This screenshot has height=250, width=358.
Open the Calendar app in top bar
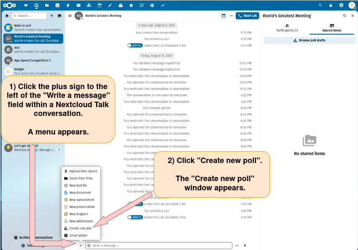coord(99,5)
